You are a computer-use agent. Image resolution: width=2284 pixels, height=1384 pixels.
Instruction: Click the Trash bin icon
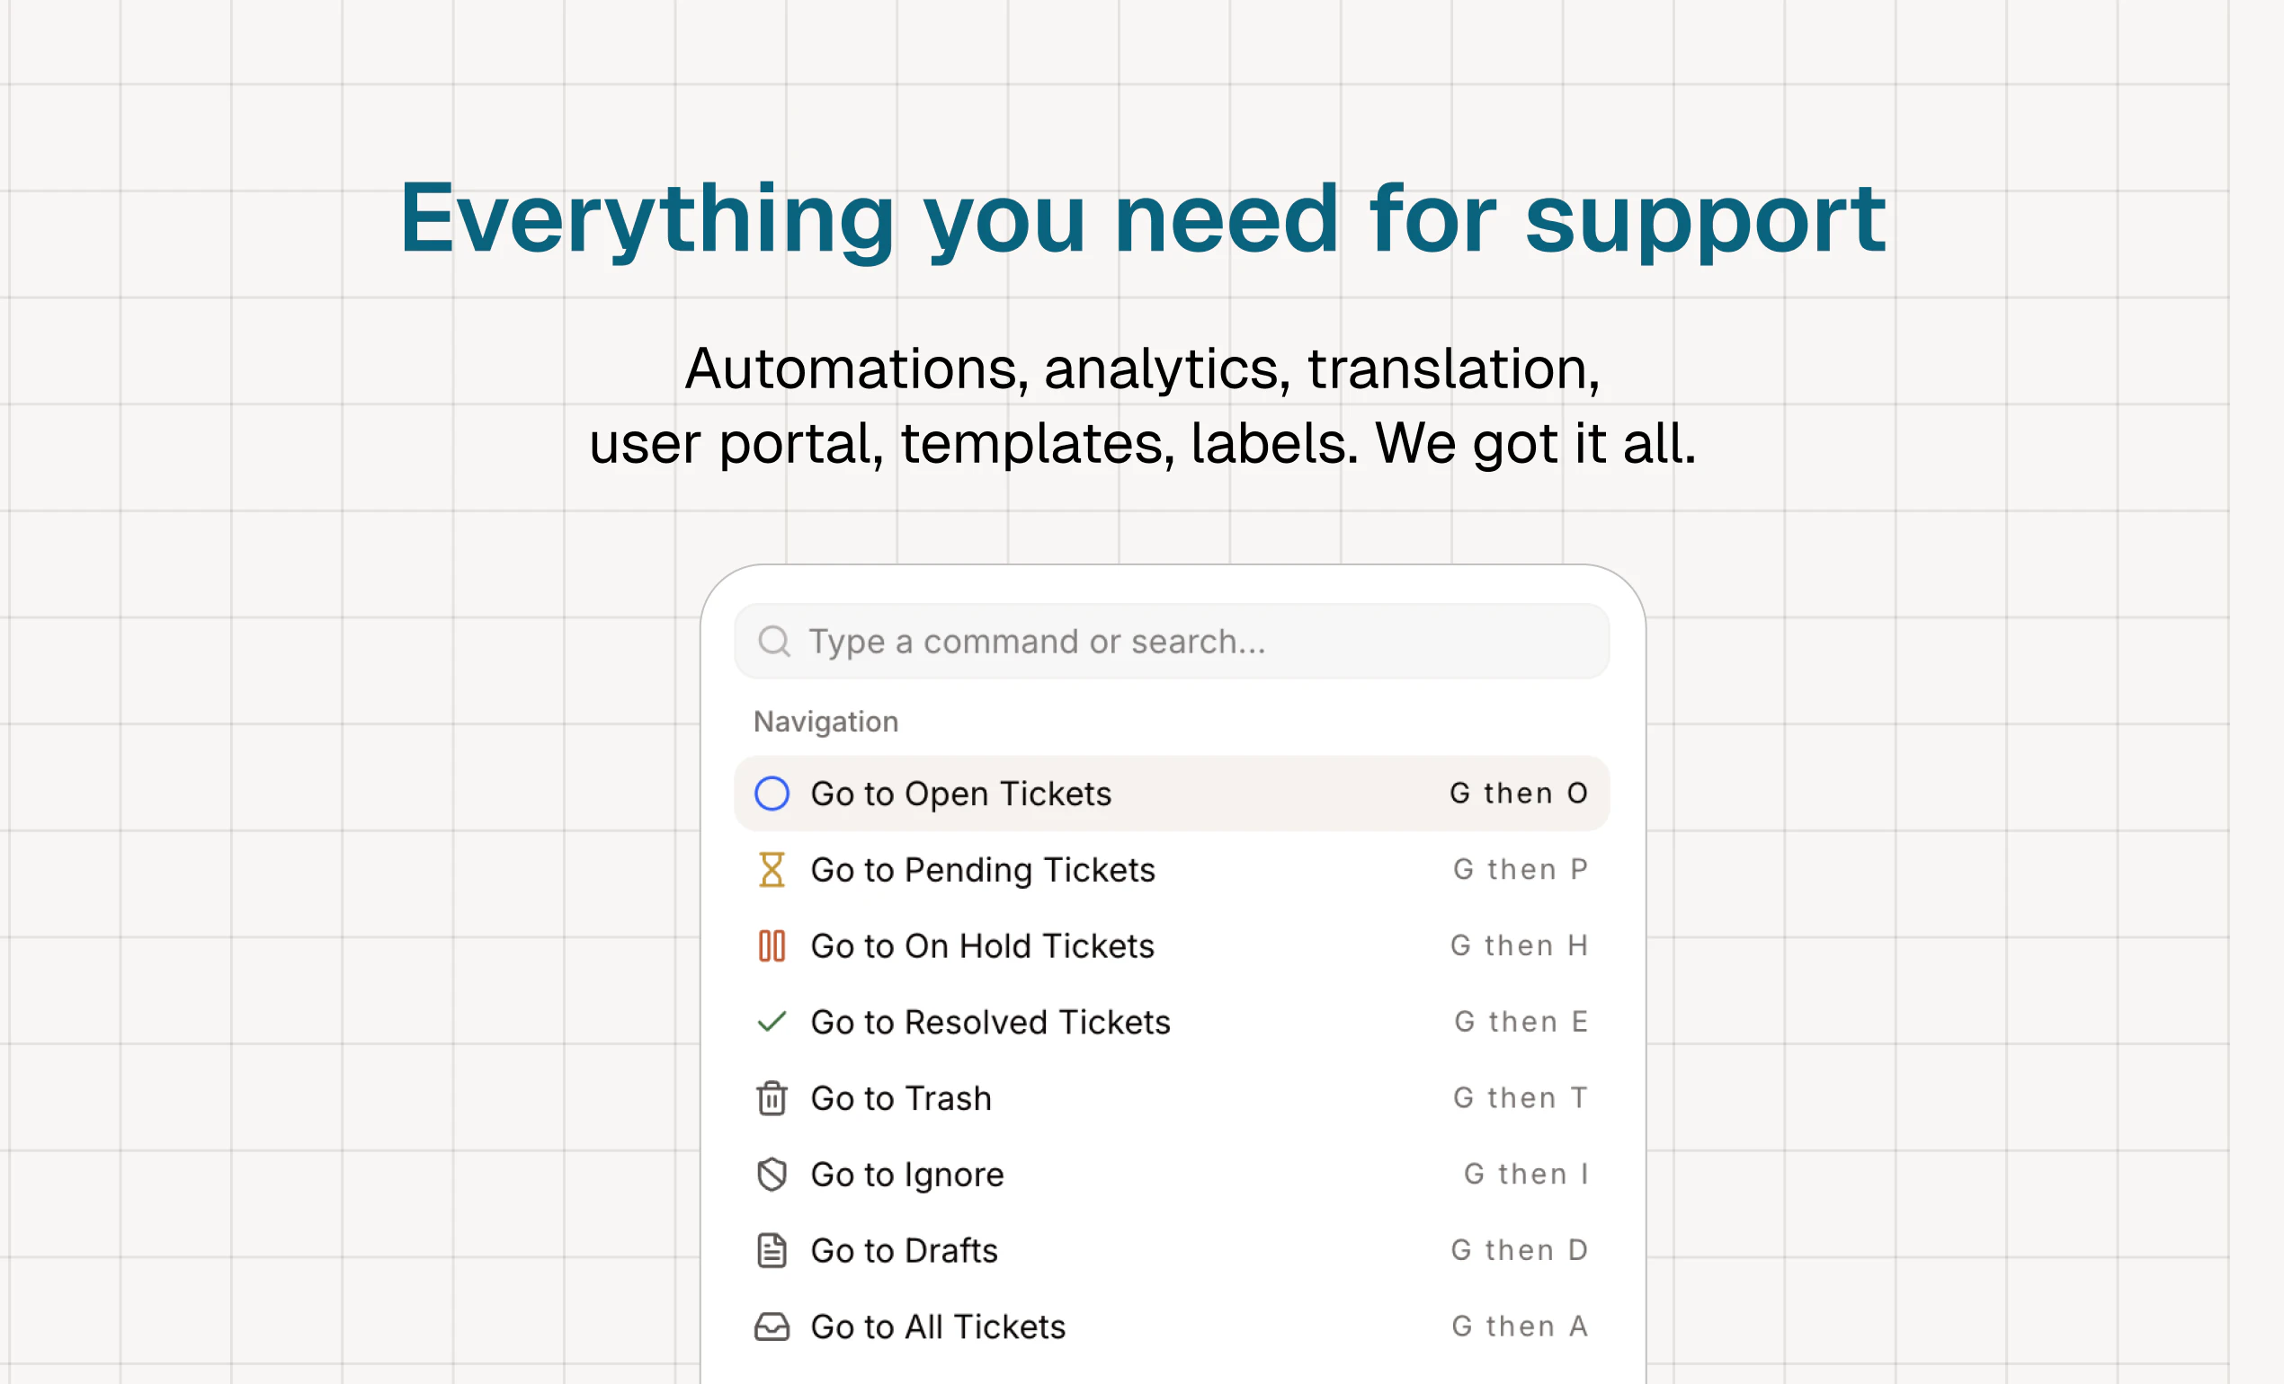click(x=772, y=1097)
